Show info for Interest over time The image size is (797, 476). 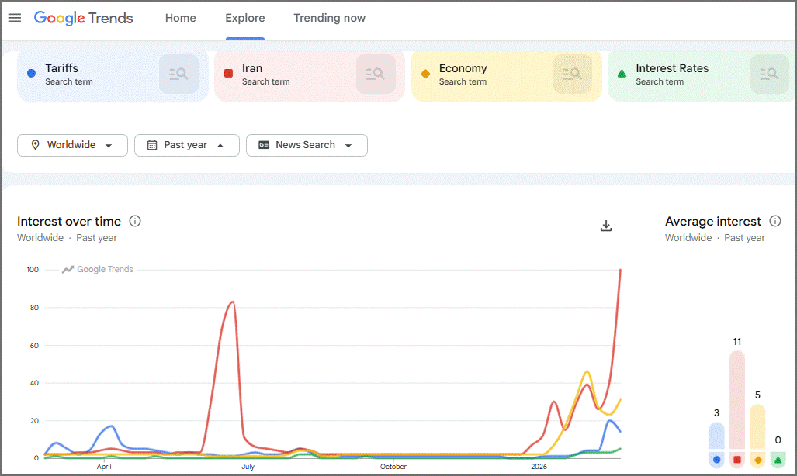point(135,221)
